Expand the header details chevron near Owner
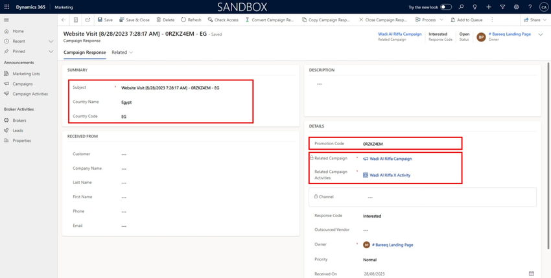This screenshot has width=551, height=278. point(541,34)
